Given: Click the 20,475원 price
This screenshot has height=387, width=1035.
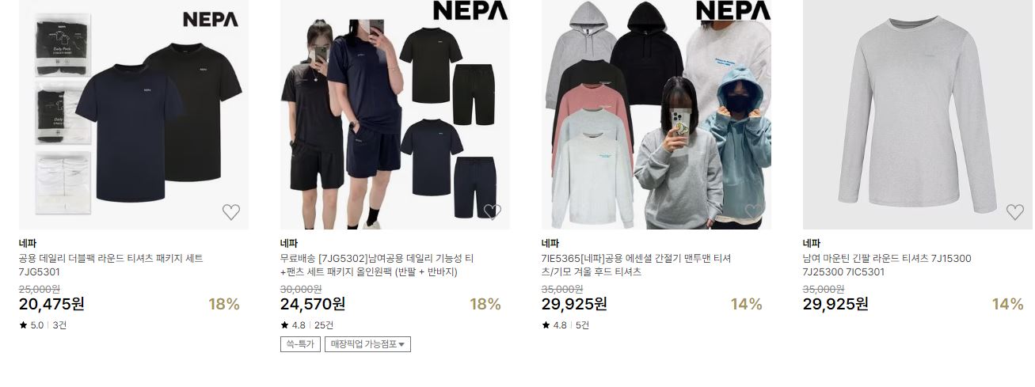Looking at the screenshot, I should [x=51, y=304].
